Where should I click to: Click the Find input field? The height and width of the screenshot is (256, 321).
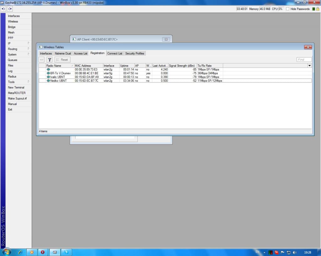coord(304,60)
